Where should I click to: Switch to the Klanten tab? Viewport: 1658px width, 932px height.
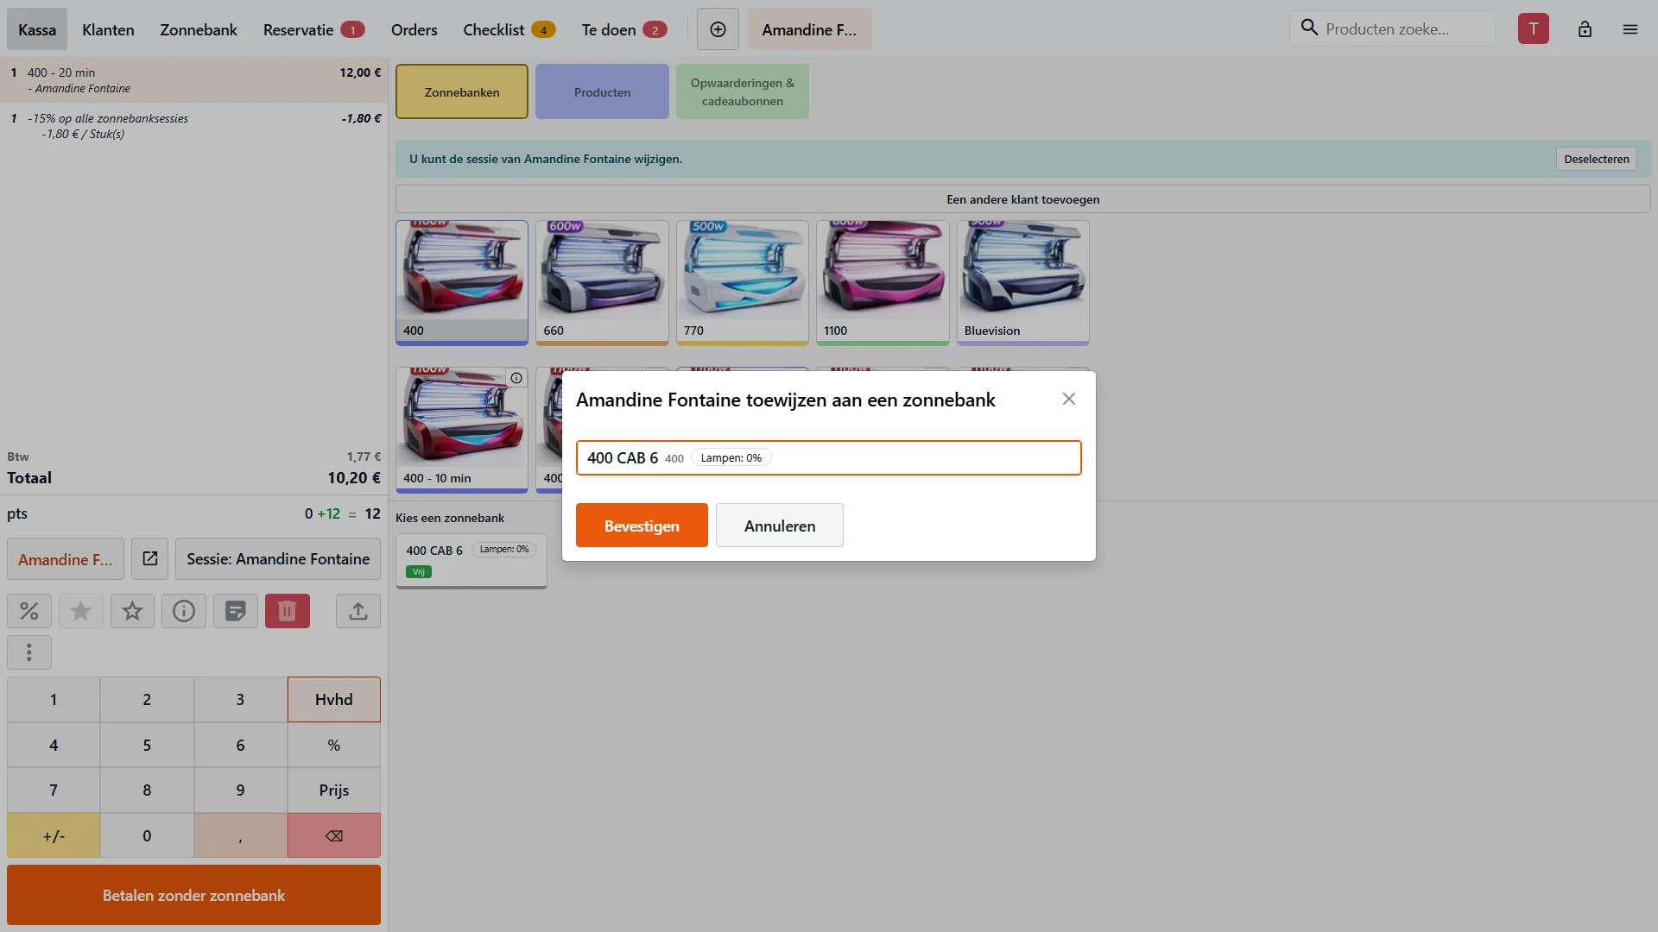tap(108, 29)
